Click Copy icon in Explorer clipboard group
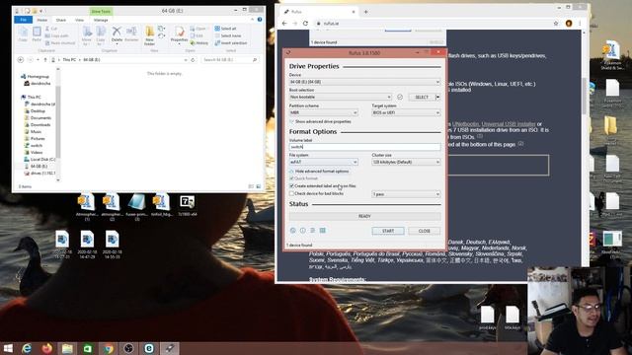Image resolution: width=632 pixels, height=355 pixels. tap(23, 34)
